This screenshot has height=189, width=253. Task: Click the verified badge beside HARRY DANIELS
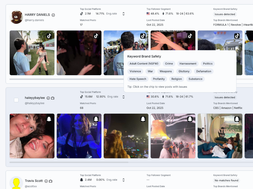pyautogui.click(x=53, y=15)
